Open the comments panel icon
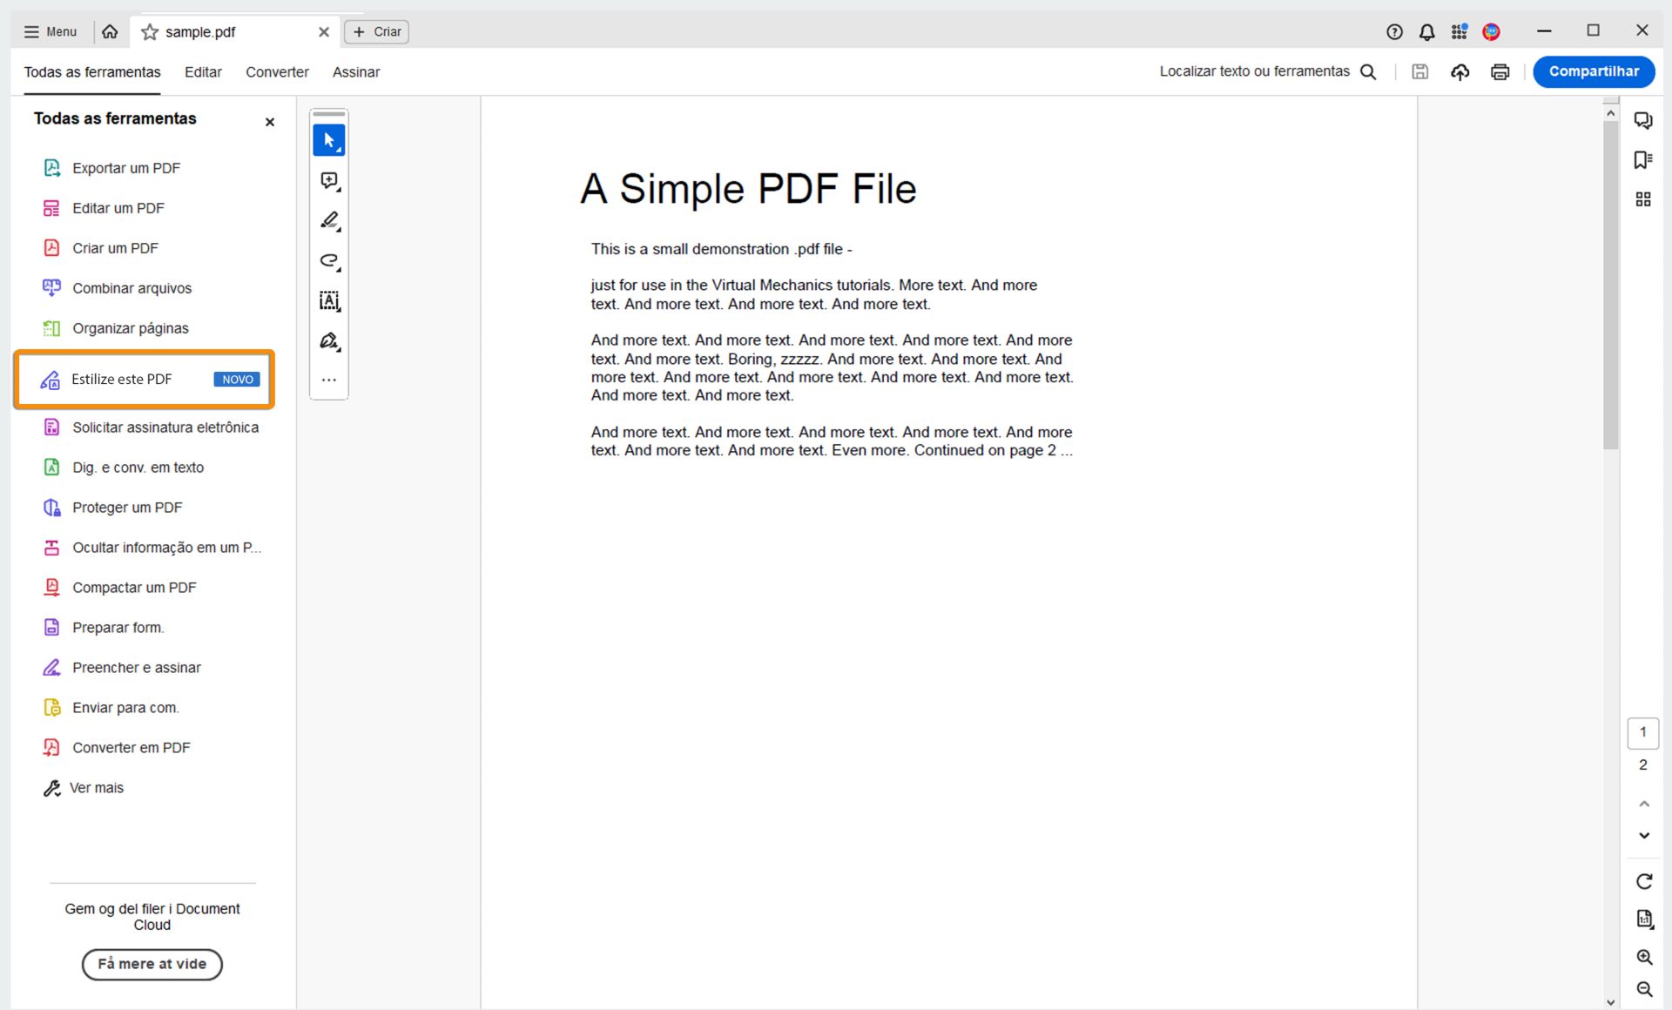The width and height of the screenshot is (1672, 1010). 1642,120
